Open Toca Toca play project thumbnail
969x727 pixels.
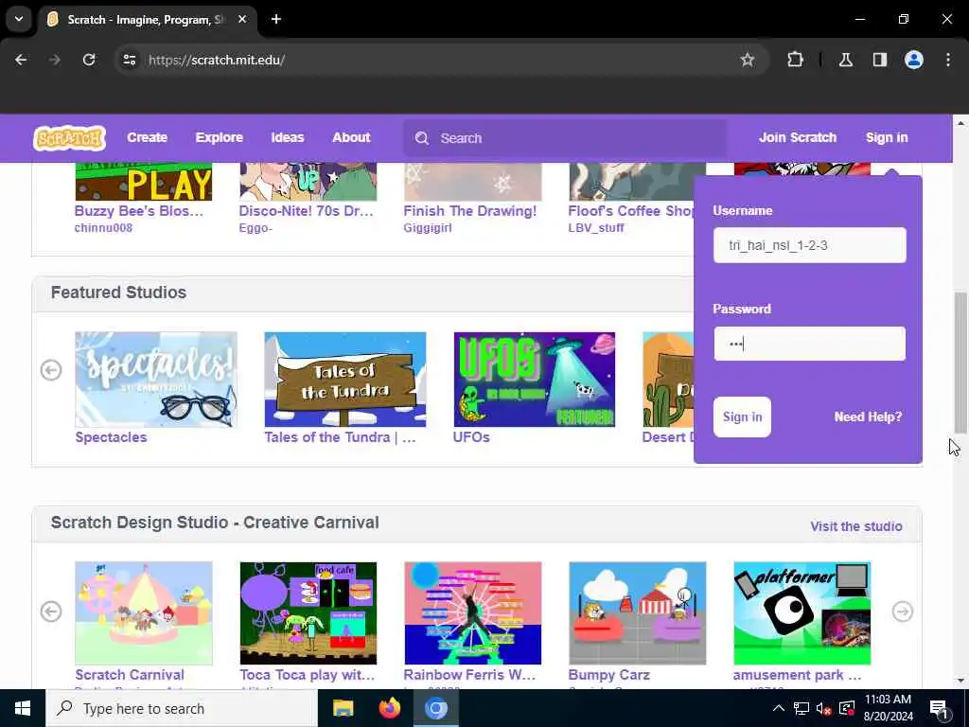308,613
